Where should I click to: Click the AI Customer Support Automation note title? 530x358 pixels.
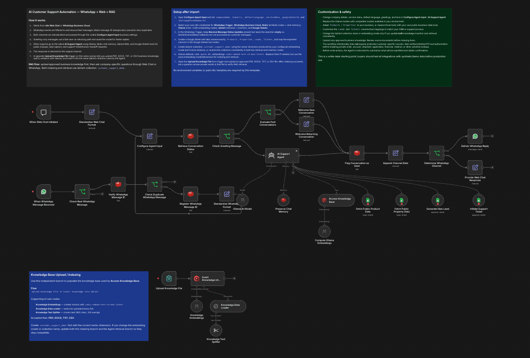coord(72,12)
